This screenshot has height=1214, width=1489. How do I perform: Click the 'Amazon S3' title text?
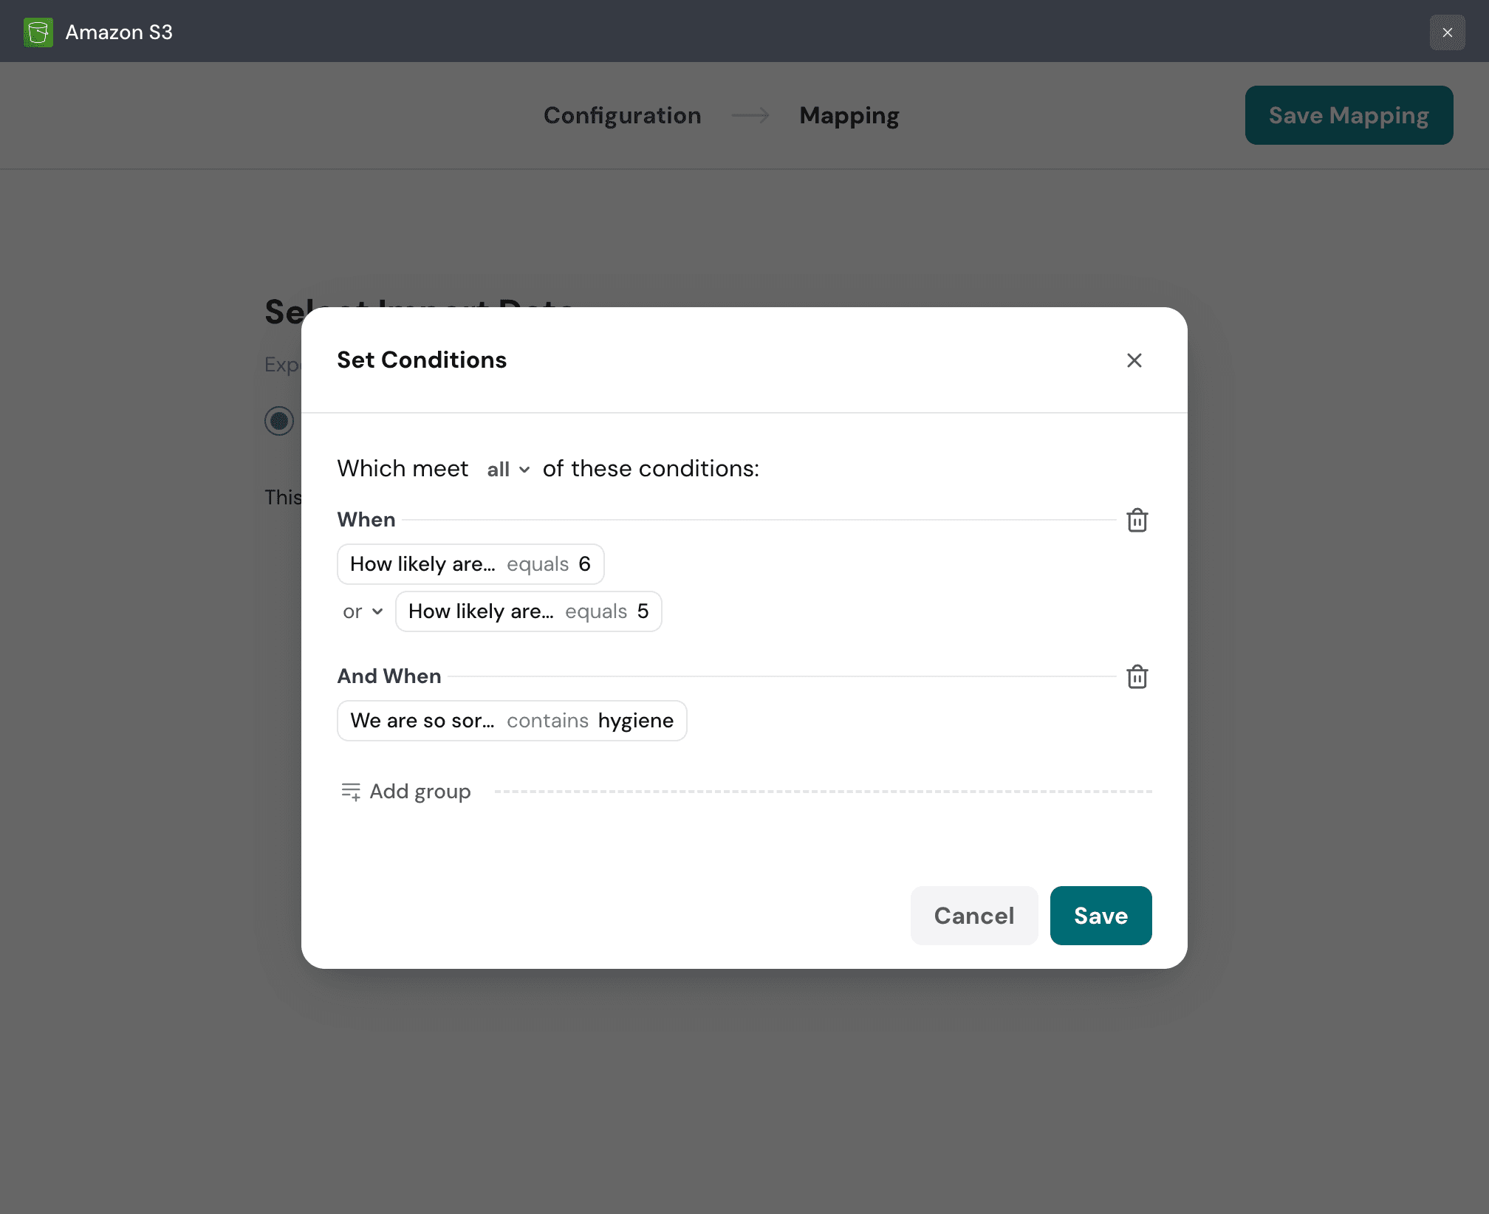[119, 32]
